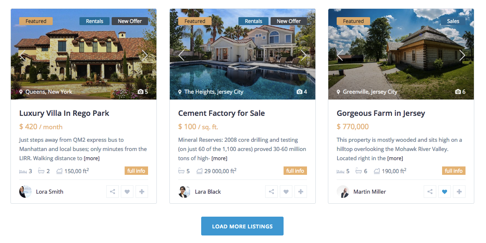This screenshot has height=243, width=486.
Task: Expand the Luxury Villa description with [more]
Action: click(x=92, y=159)
